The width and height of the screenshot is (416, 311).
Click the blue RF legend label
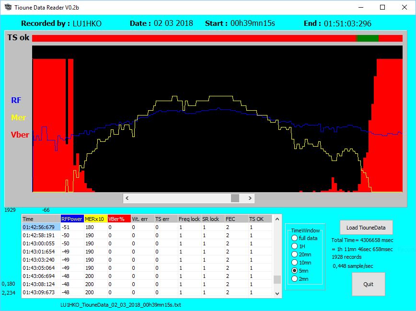click(16, 100)
